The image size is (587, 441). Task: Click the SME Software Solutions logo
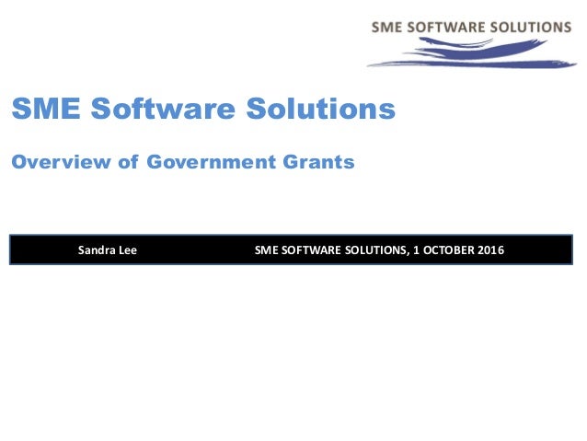pyautogui.click(x=472, y=44)
